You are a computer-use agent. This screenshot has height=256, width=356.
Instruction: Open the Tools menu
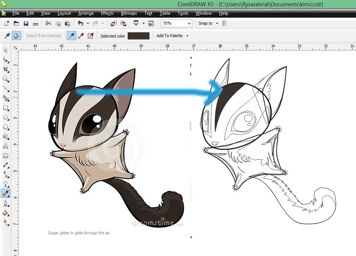(x=183, y=13)
